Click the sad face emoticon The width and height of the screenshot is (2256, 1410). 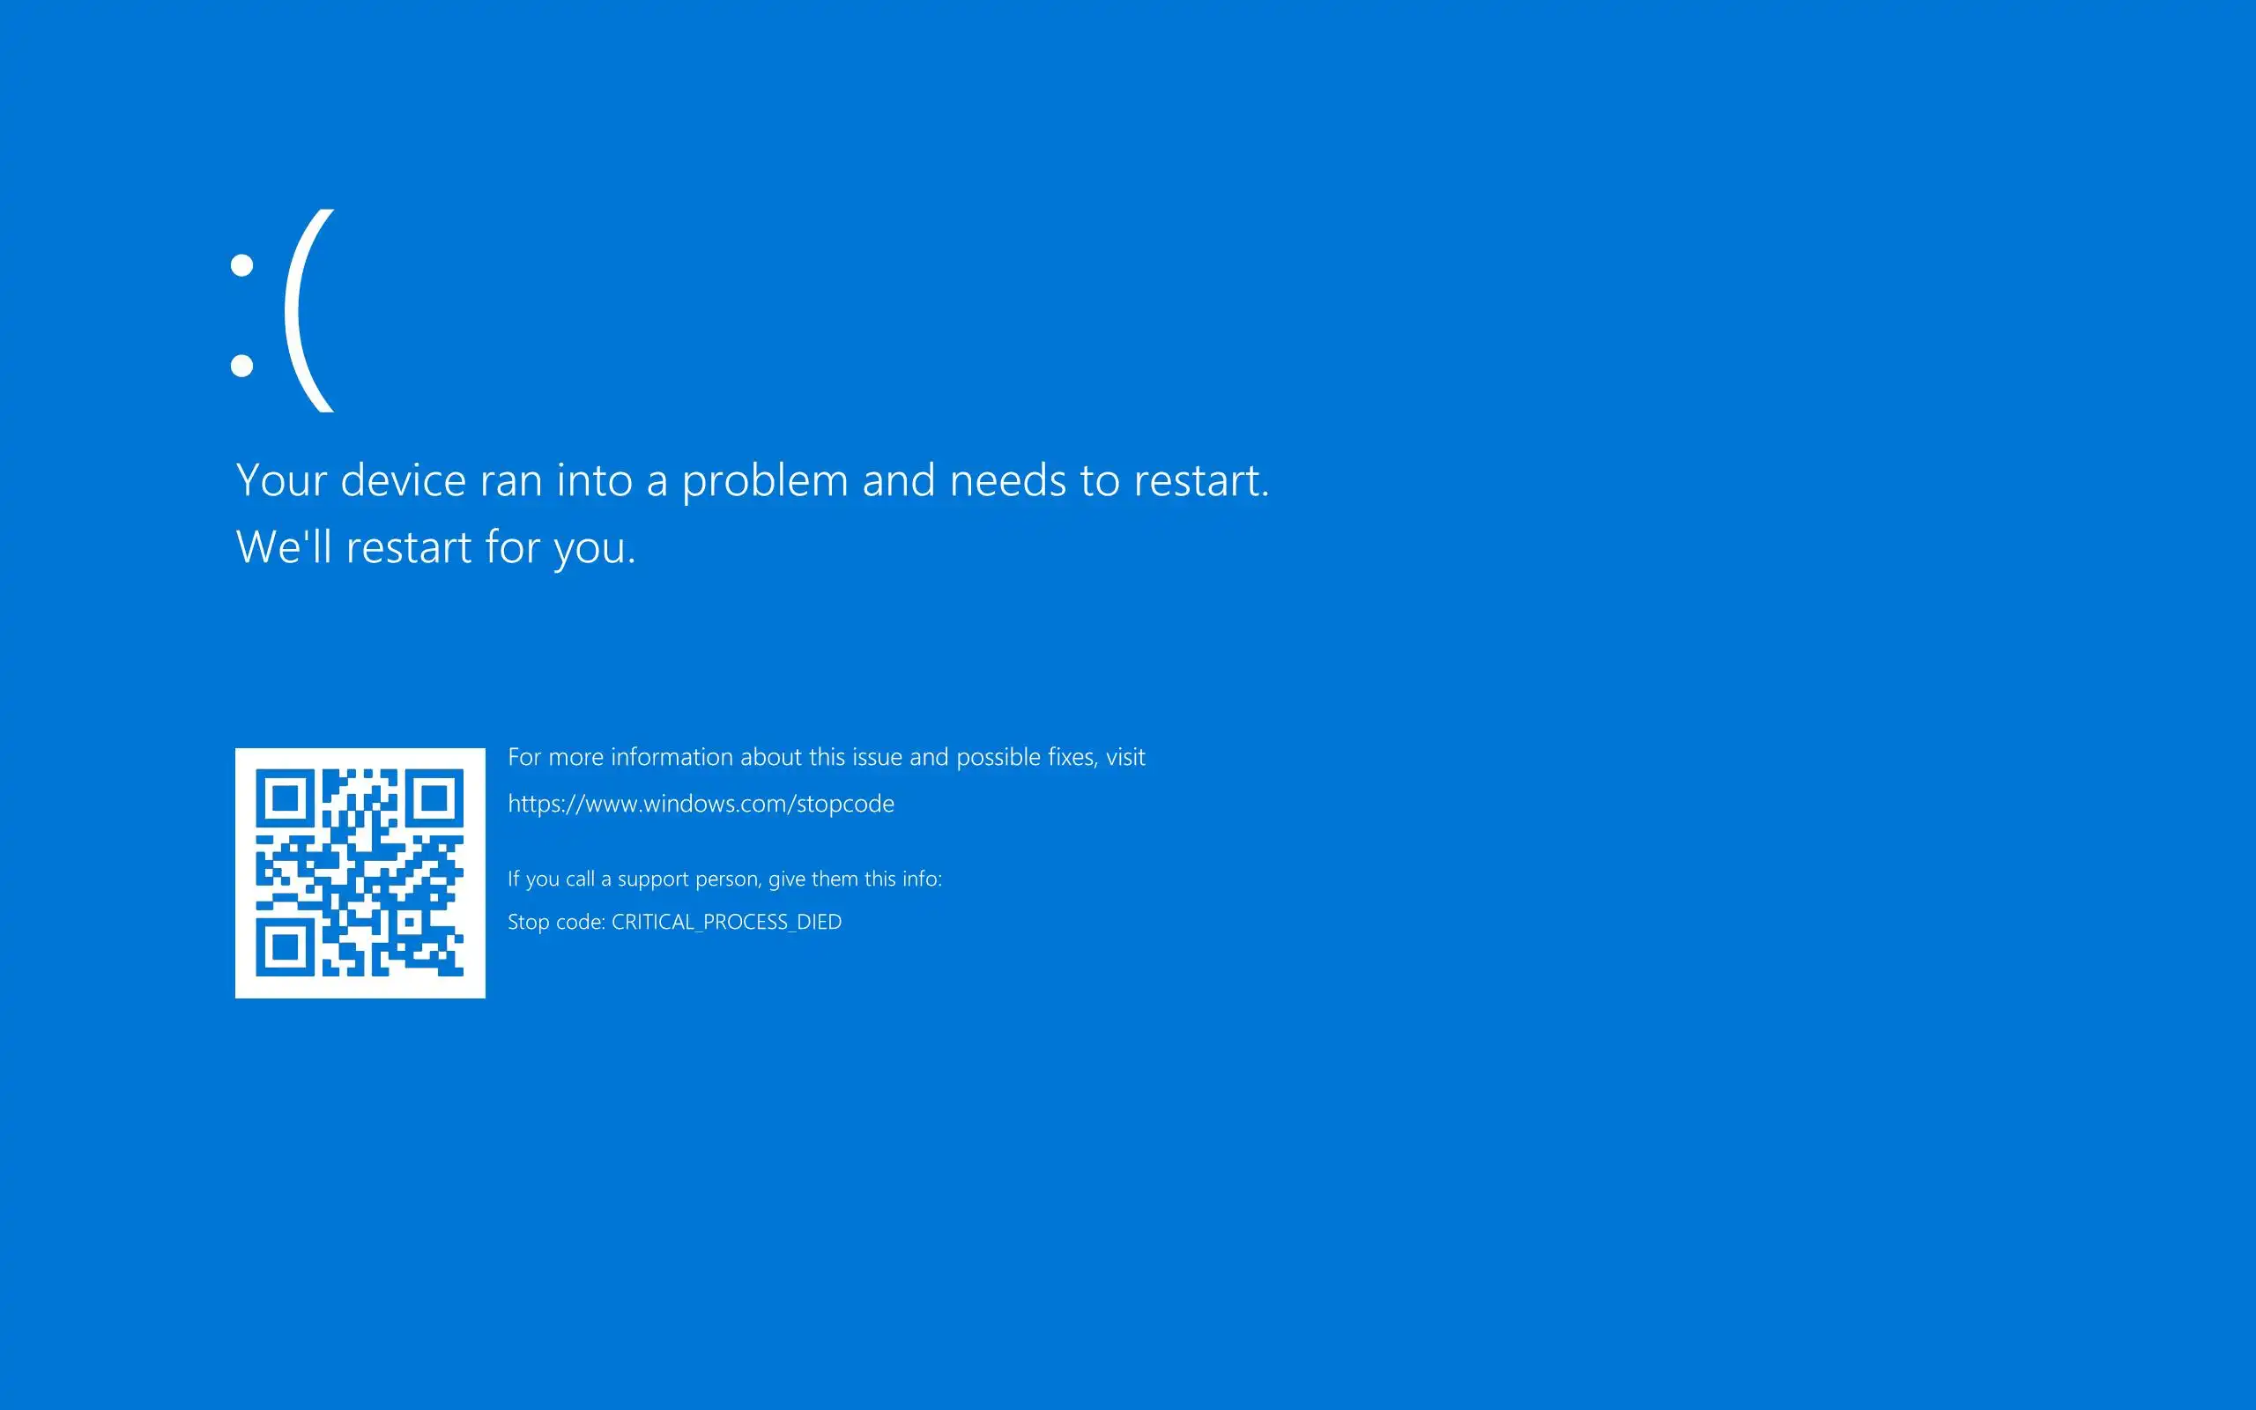click(x=283, y=310)
